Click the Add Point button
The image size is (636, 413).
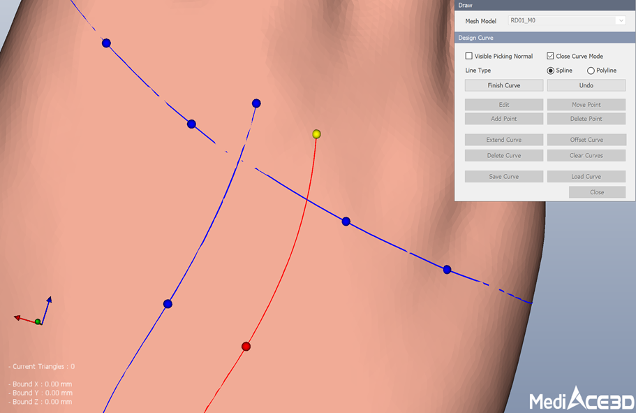504,119
